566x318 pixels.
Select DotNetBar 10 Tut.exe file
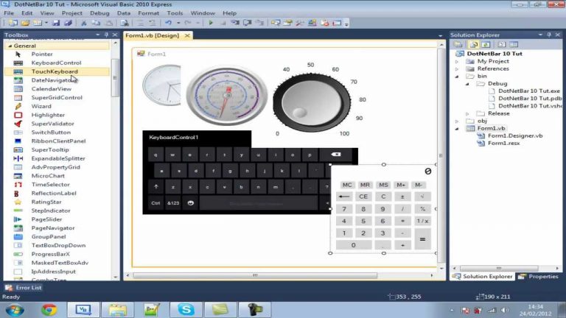pyautogui.click(x=529, y=91)
